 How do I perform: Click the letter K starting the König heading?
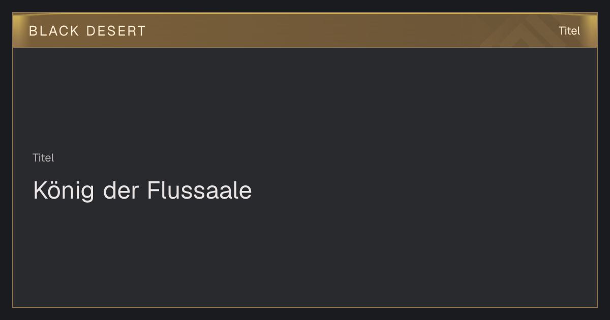[x=40, y=190]
